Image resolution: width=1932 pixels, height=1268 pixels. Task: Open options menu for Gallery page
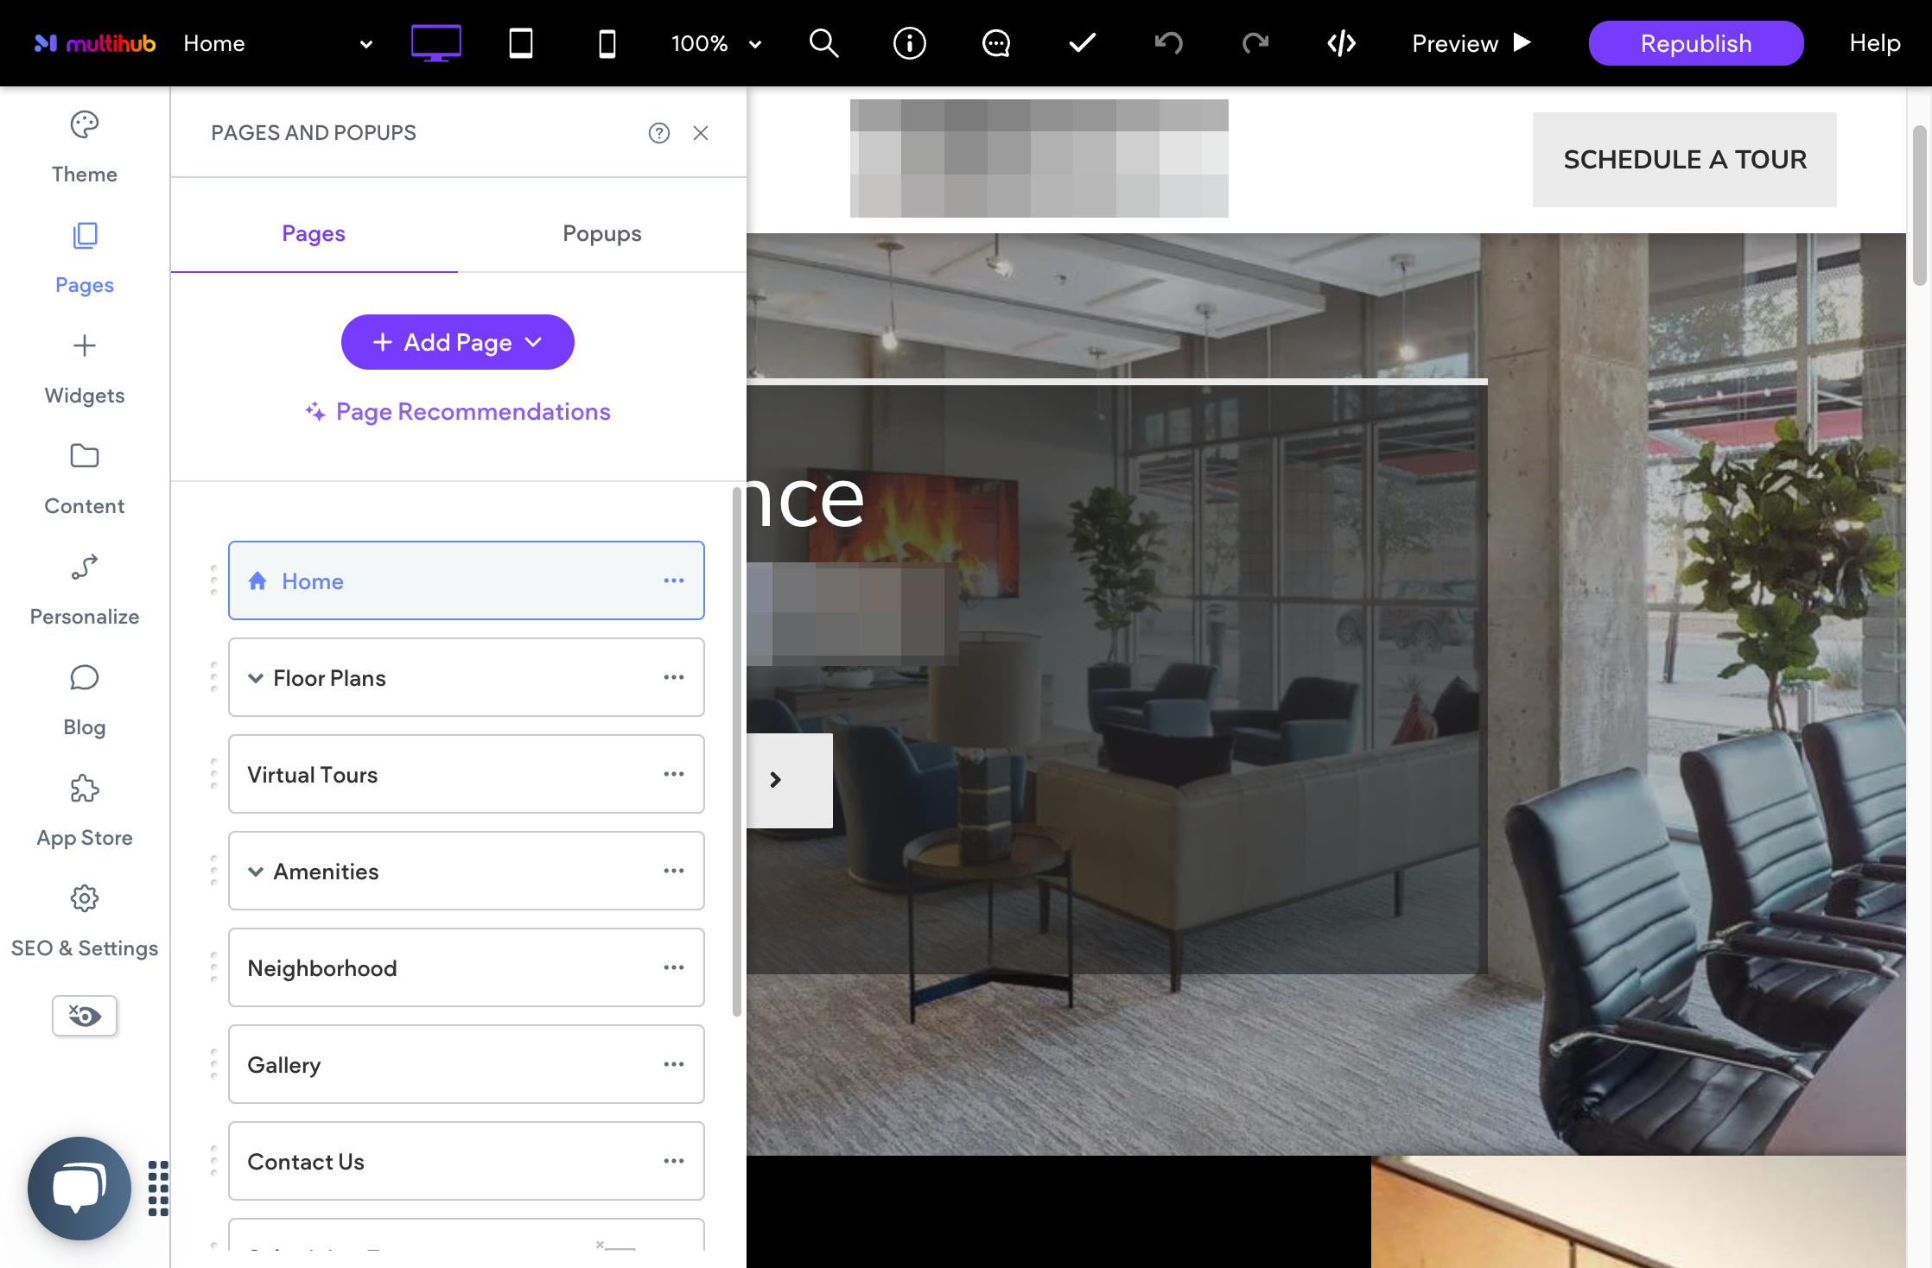674,1064
